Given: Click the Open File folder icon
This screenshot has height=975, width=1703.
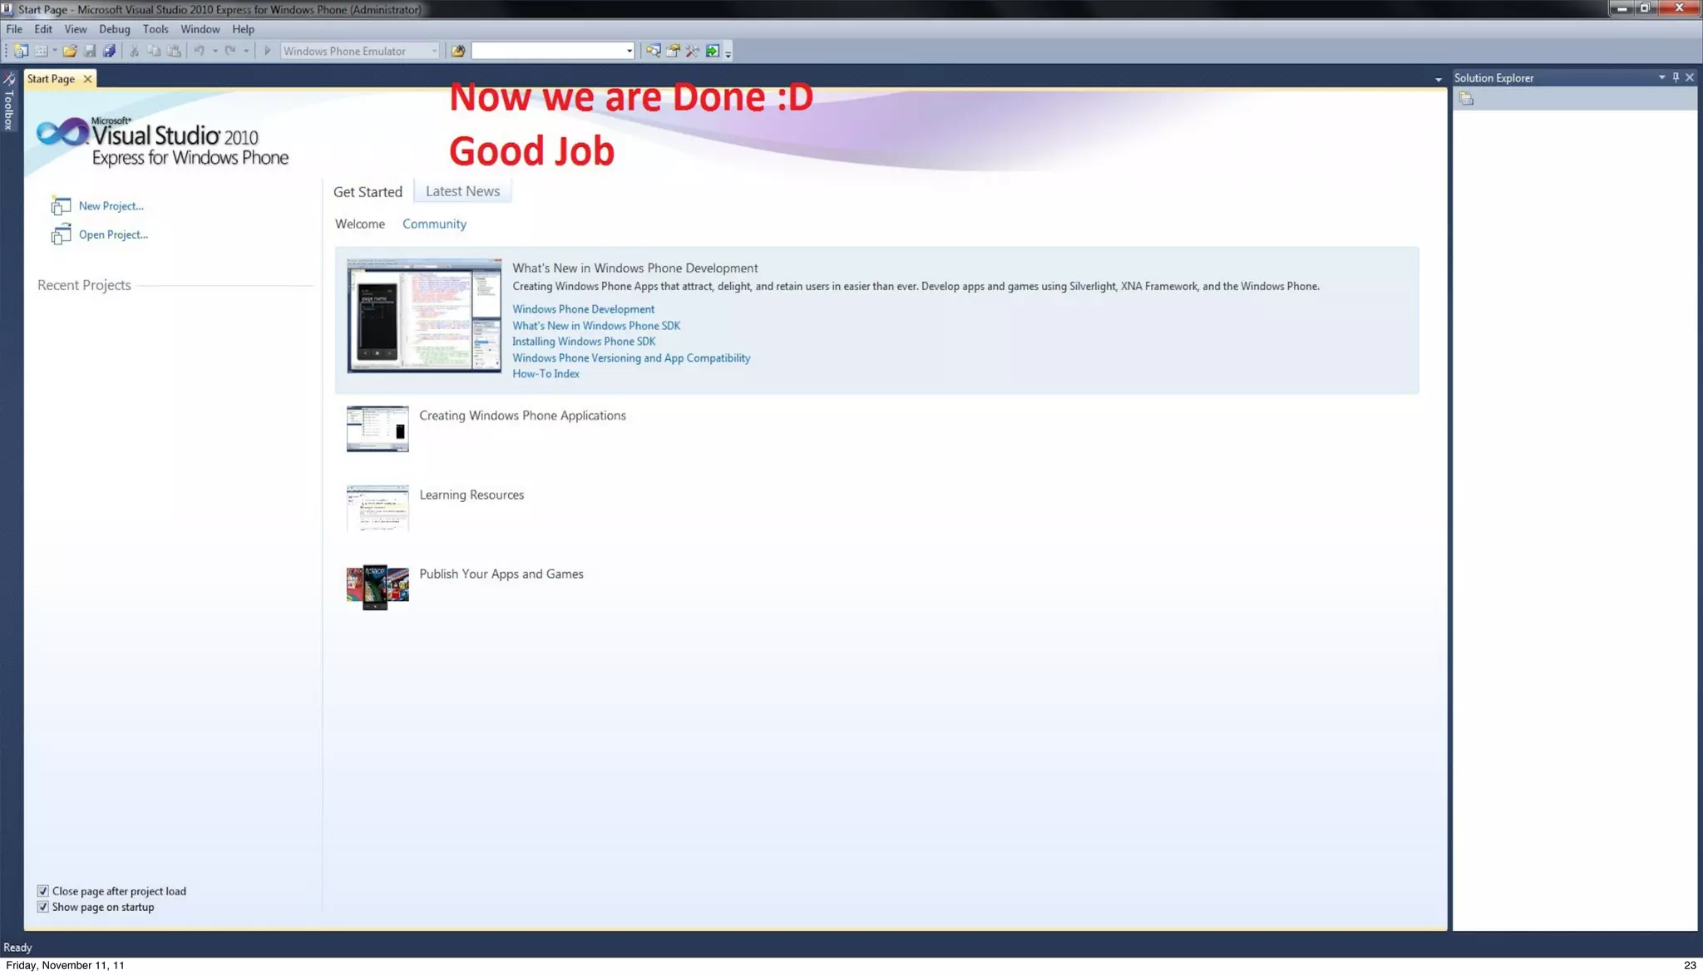Looking at the screenshot, I should click(x=70, y=51).
